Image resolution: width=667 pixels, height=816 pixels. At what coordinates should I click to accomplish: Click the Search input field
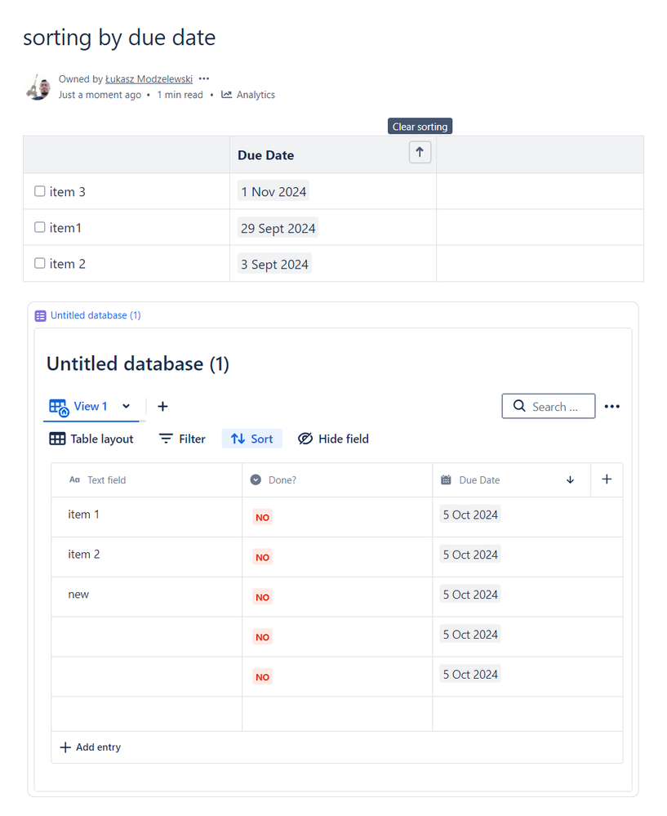pos(549,406)
